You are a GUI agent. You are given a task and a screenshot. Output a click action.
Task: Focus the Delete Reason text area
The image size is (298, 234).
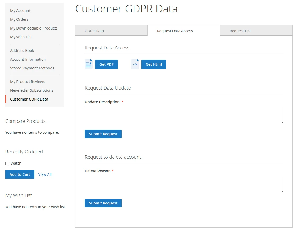(x=184, y=184)
